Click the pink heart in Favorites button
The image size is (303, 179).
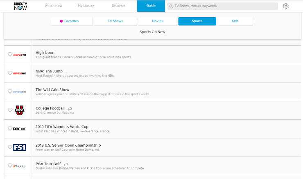point(61,21)
